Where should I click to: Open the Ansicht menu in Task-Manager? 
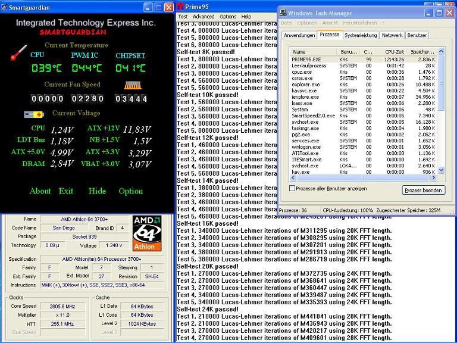[x=330, y=23]
